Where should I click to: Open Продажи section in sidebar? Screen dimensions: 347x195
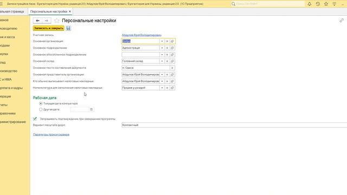coord(5,45)
